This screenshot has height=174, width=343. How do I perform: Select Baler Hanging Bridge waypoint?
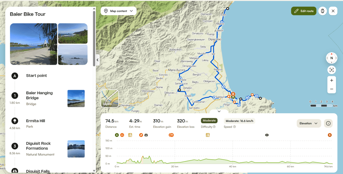pos(39,96)
